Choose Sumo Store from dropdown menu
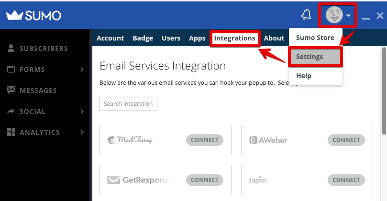 point(315,38)
